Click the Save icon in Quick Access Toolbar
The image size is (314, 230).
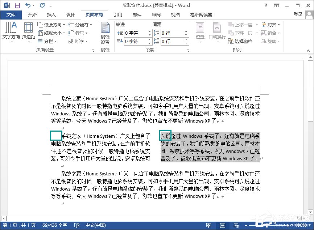(x=17, y=5)
